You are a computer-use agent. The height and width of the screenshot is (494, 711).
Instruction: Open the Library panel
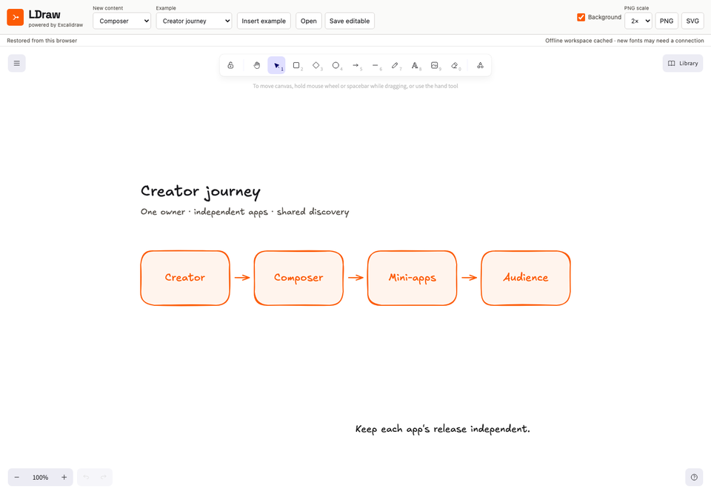683,64
